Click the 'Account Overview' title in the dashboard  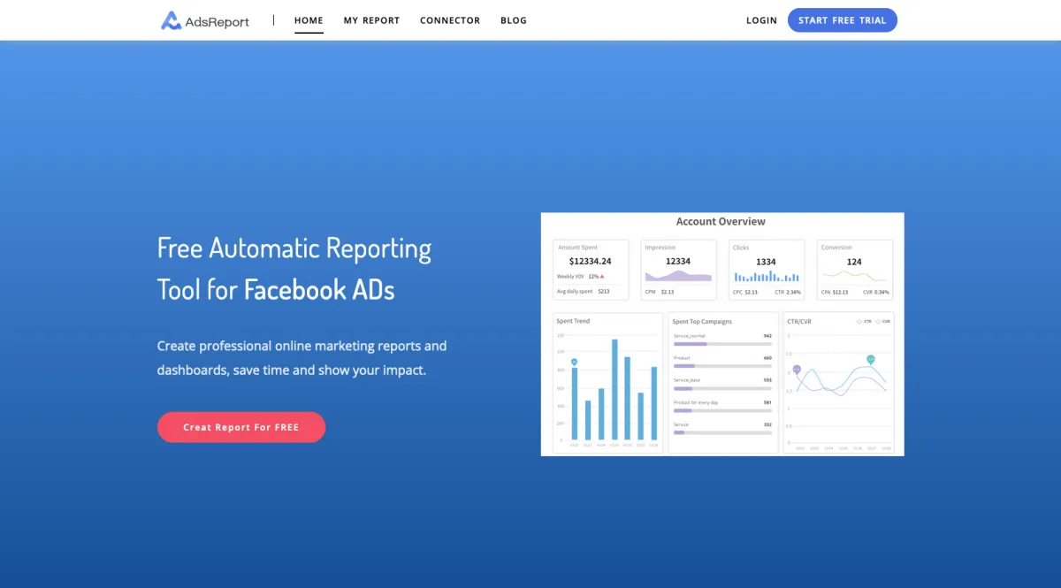click(x=721, y=221)
